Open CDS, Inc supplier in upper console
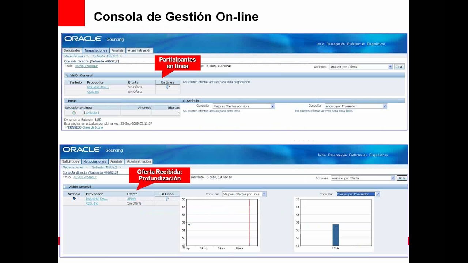 93,92
